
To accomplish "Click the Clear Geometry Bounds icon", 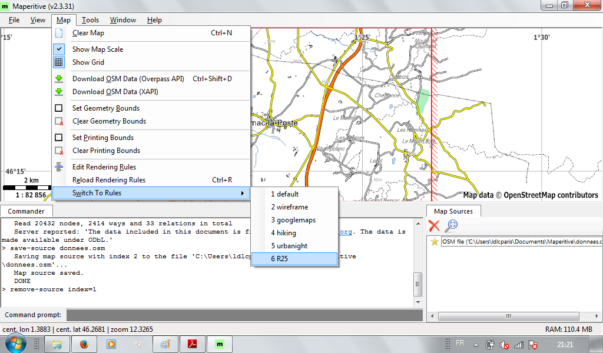I will tap(59, 121).
